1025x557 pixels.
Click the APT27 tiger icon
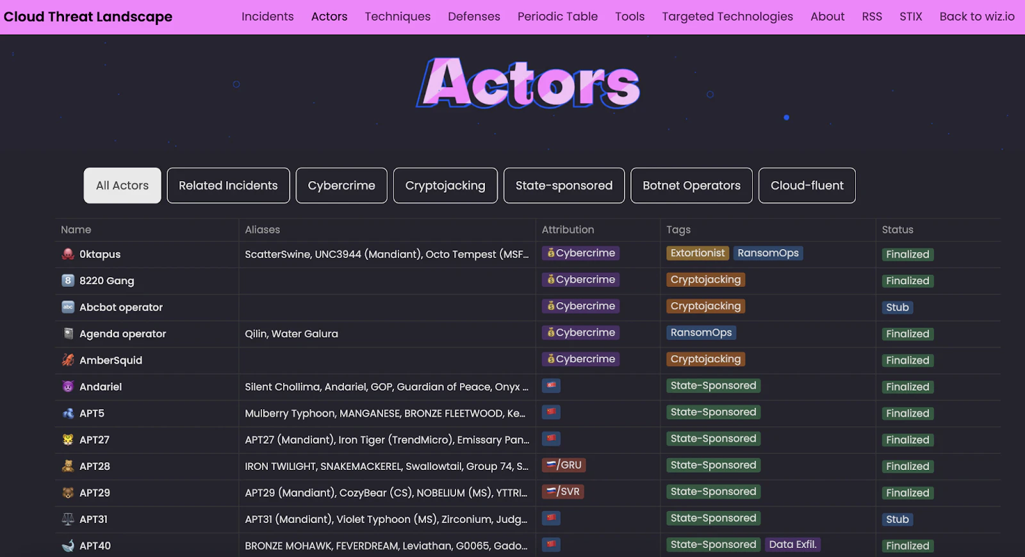click(68, 440)
